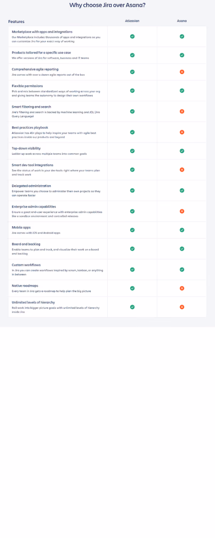Image resolution: width=215 pixels, height=538 pixels.
Task: Click the Native roadmaps feature title
Action: pos(25,286)
